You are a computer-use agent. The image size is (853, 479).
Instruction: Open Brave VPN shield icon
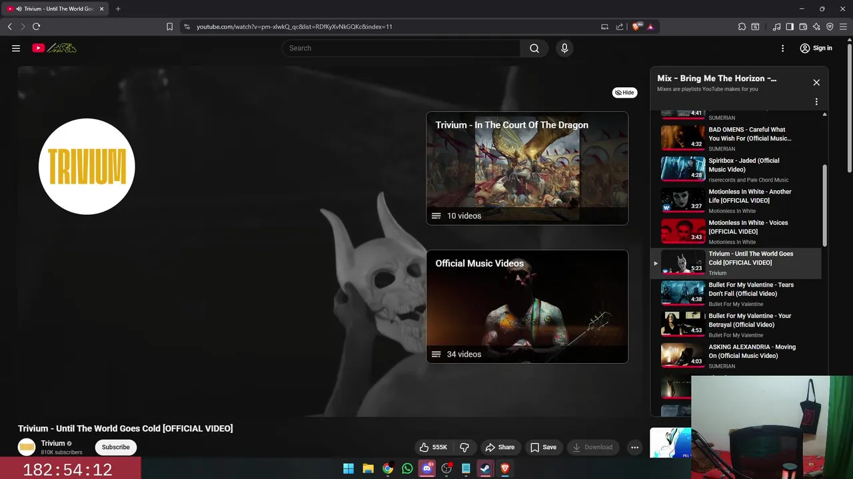tap(830, 27)
